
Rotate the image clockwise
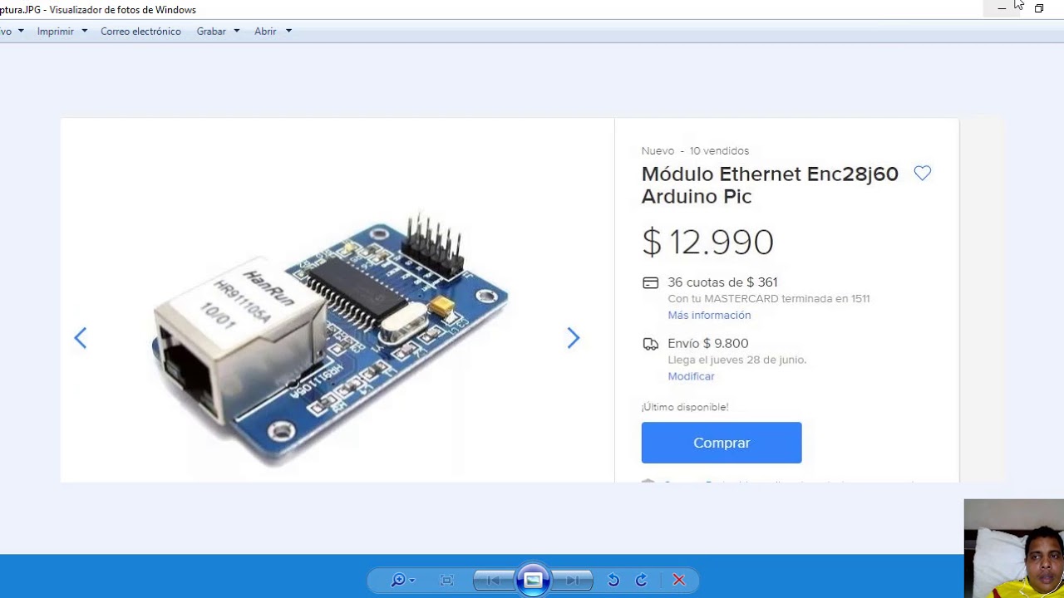point(641,581)
